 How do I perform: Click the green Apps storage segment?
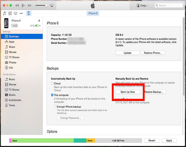coord(42,141)
